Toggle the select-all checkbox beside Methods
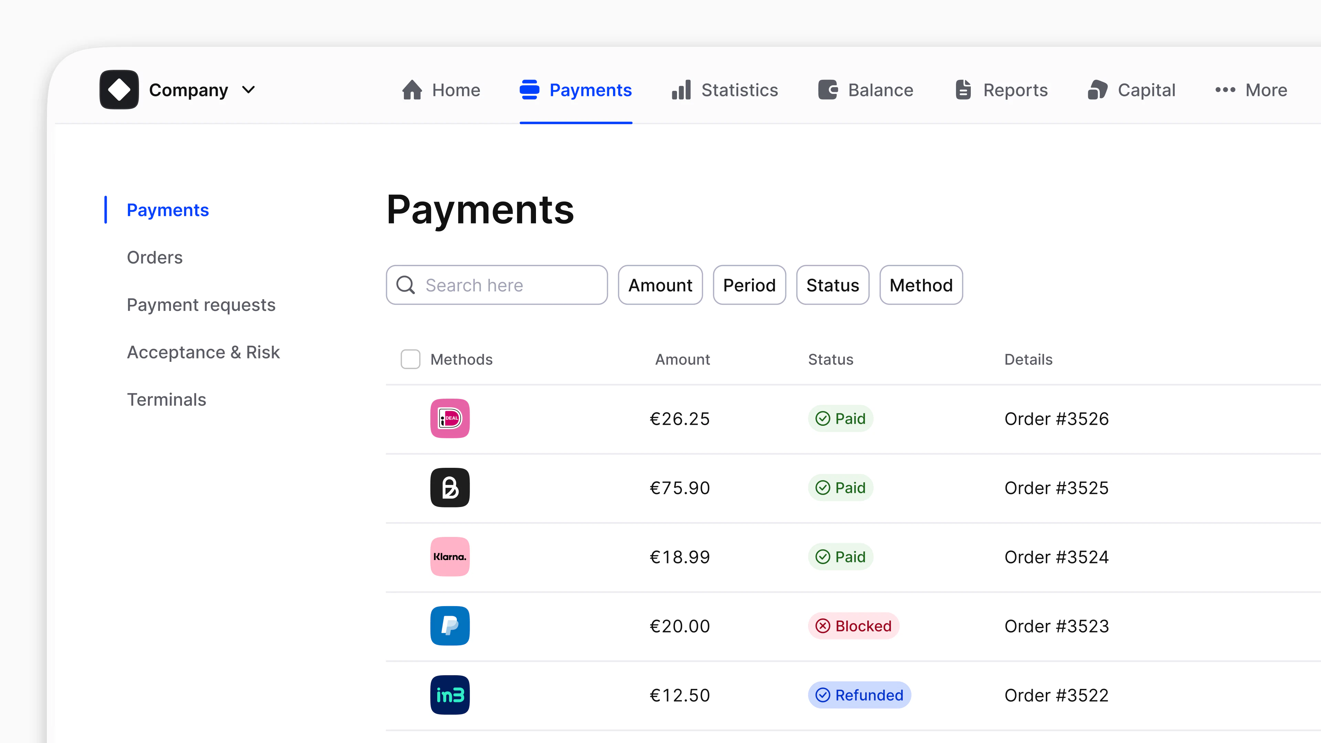1321x743 pixels. click(x=410, y=359)
